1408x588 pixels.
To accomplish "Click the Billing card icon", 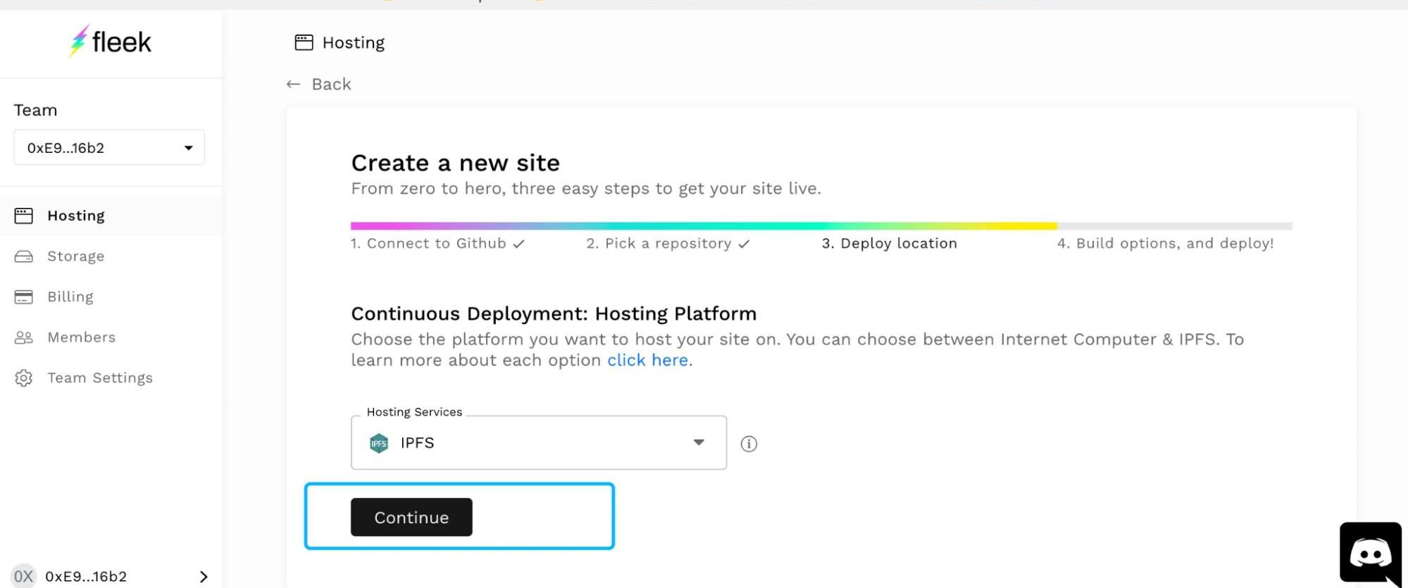I will [23, 297].
